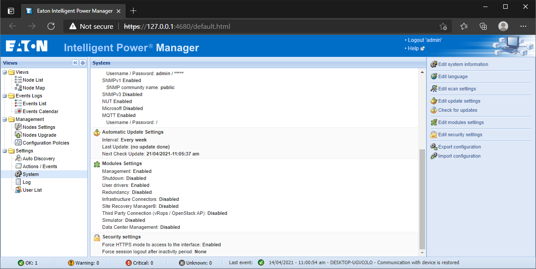536x269 pixels.
Task: Collapse the Settings folder node
Action: click(5, 151)
